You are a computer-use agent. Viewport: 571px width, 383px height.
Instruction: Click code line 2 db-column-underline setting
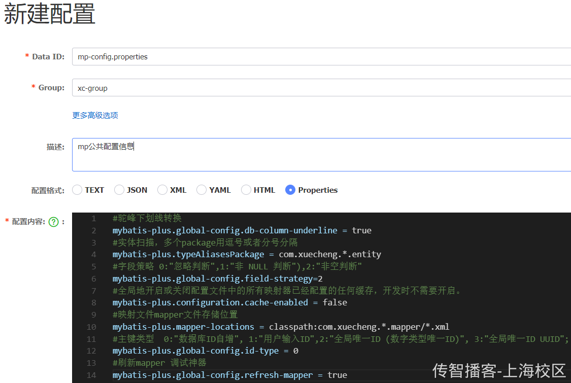click(242, 230)
